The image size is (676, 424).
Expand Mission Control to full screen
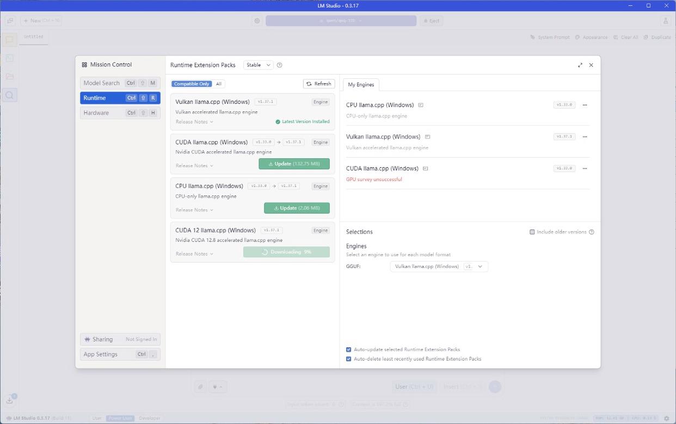580,65
